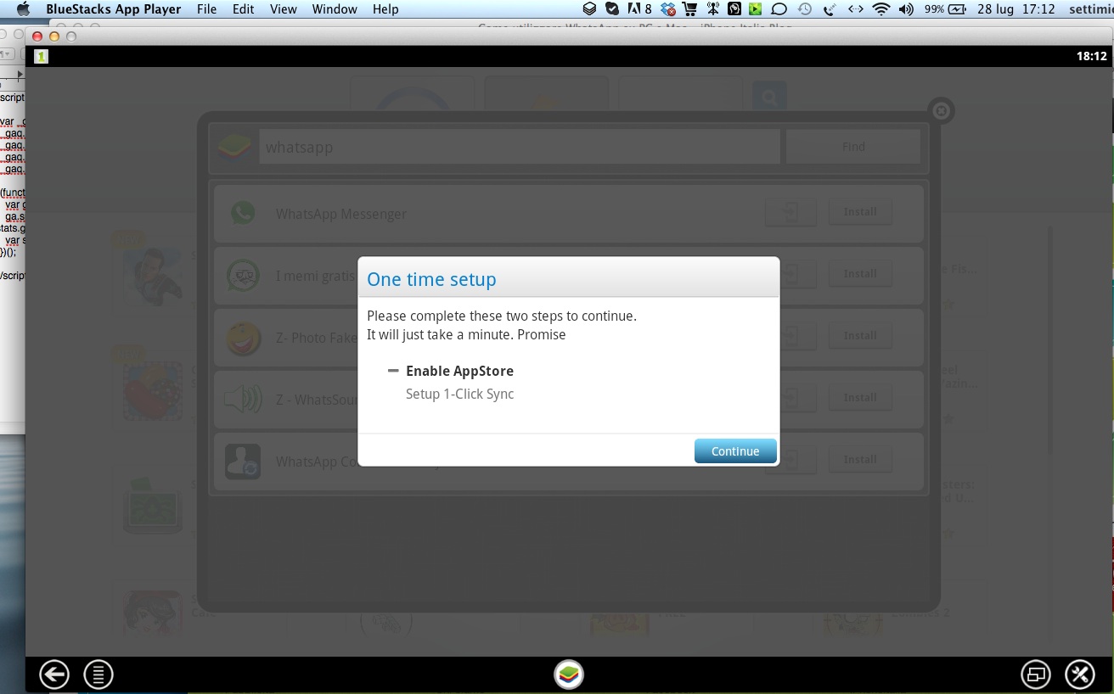Image resolution: width=1114 pixels, height=694 pixels.
Task: Open the Help menu
Action: (385, 9)
